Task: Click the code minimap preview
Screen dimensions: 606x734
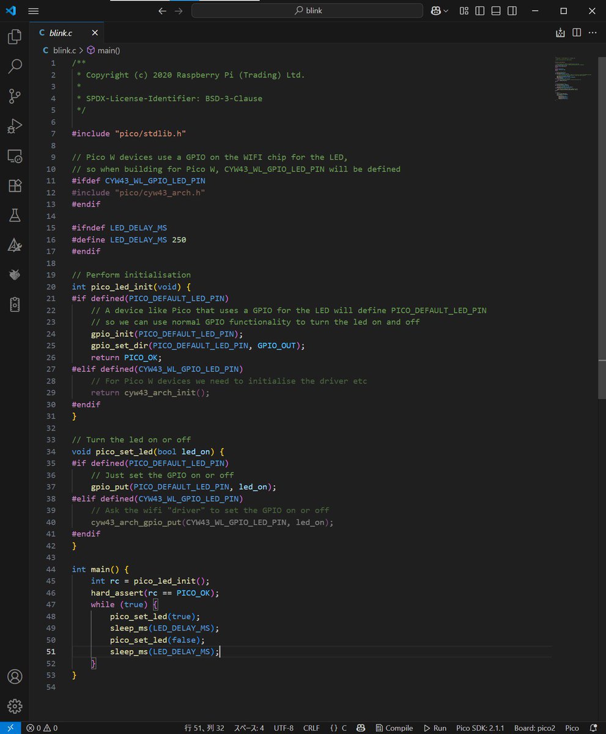Action: [x=575, y=80]
